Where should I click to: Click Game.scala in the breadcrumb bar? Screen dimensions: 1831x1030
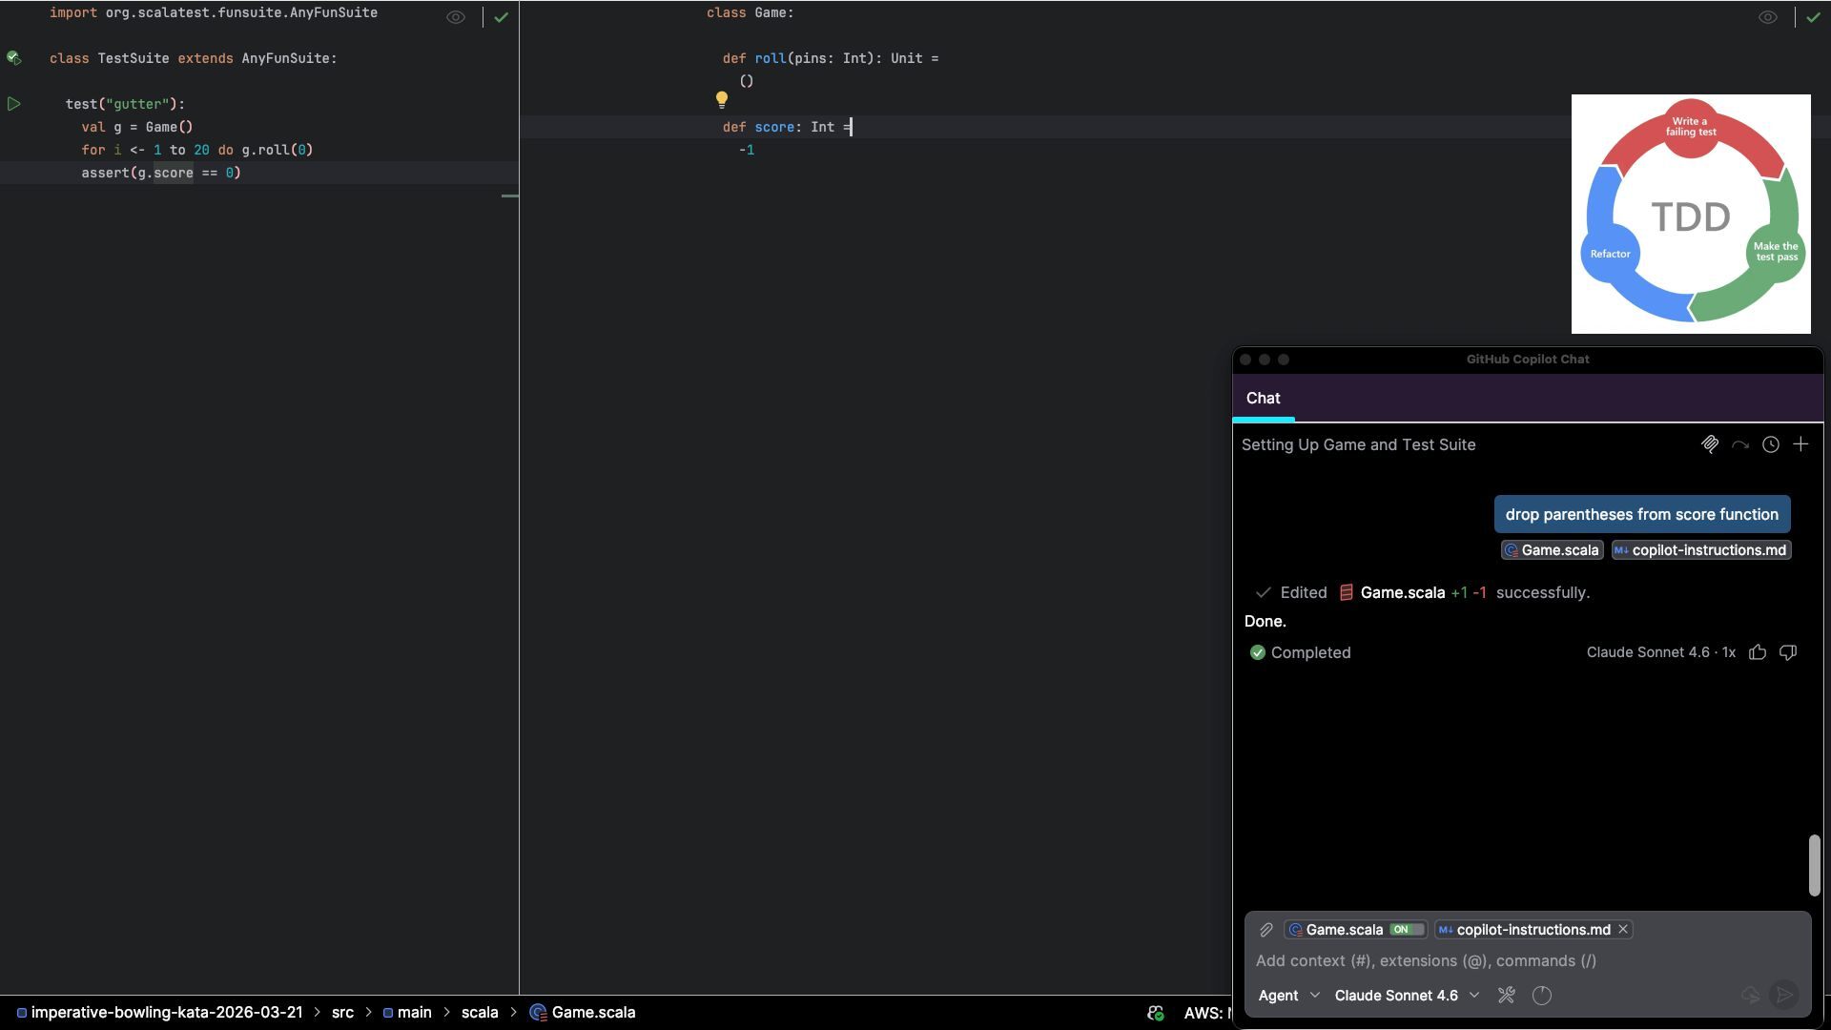592,1013
